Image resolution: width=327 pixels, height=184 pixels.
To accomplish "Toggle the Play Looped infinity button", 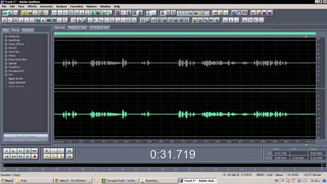I will [x=34, y=151].
